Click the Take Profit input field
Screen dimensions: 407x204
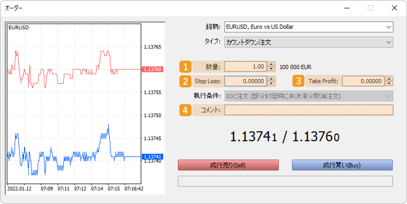[363, 81]
